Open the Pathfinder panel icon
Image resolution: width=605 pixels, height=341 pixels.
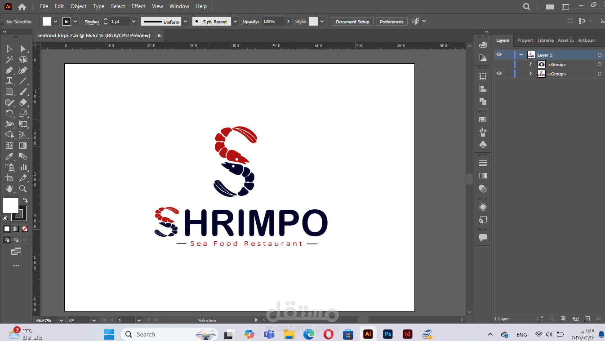pyautogui.click(x=483, y=102)
